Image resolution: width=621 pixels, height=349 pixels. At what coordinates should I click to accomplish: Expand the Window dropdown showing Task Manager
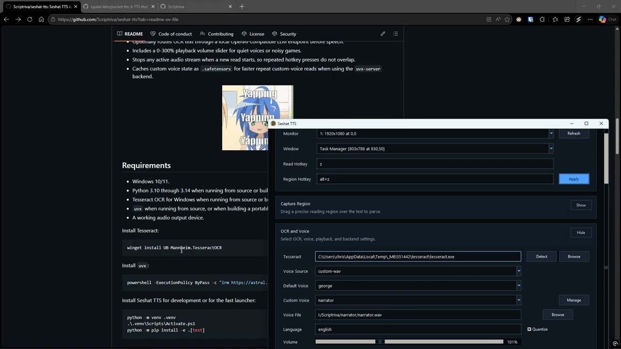tap(551, 149)
